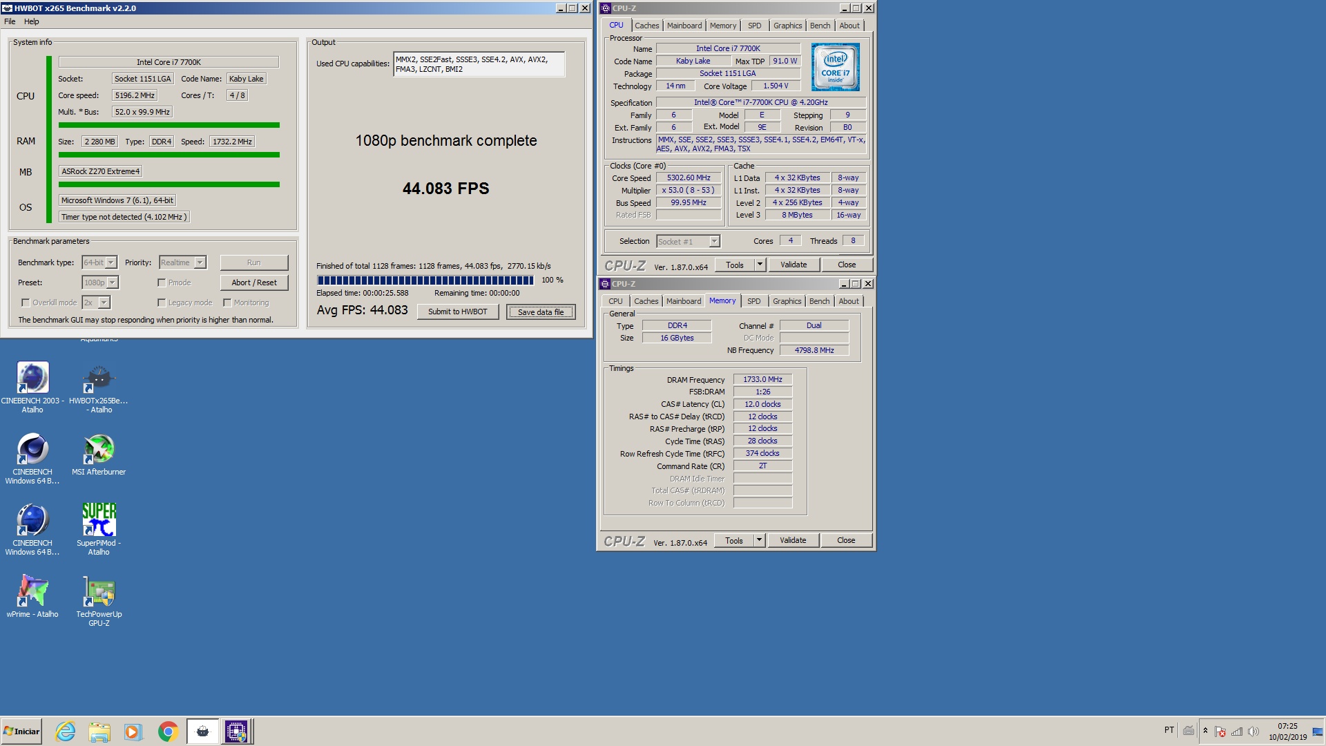
Task: Open Help menu in HWBOT
Action: click(x=32, y=21)
